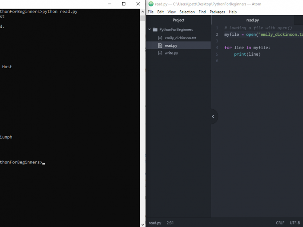This screenshot has width=303, height=227.
Task: Click line number 5 in the gutter
Action: tap(217, 54)
